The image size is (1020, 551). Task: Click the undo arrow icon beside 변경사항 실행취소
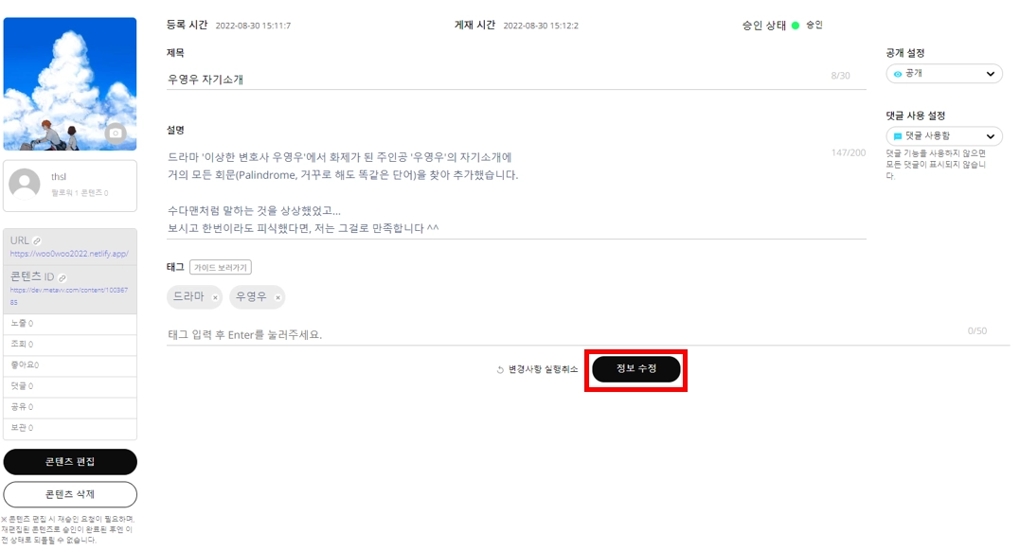[x=500, y=369]
